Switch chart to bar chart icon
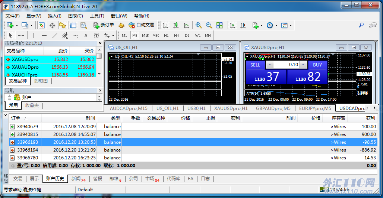This screenshot has width=383, height=198. click(165, 25)
